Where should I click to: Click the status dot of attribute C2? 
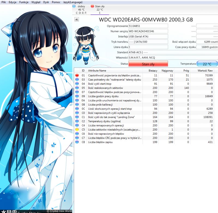click(x=77, y=121)
